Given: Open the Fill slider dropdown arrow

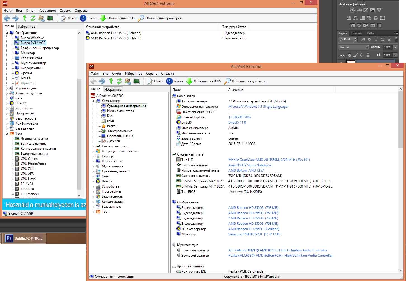Looking at the screenshot, I should [395, 55].
